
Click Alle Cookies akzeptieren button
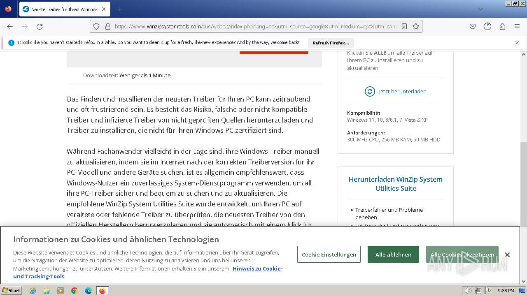click(462, 254)
